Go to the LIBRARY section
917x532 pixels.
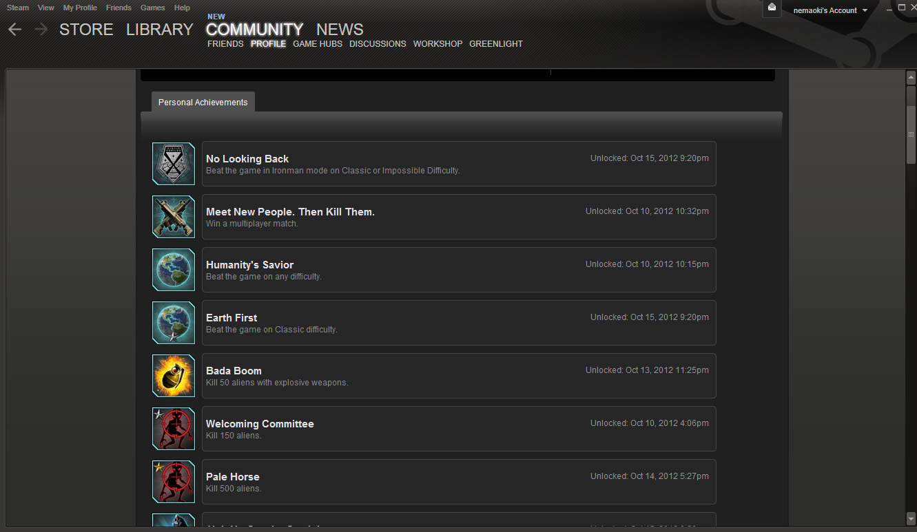(160, 30)
